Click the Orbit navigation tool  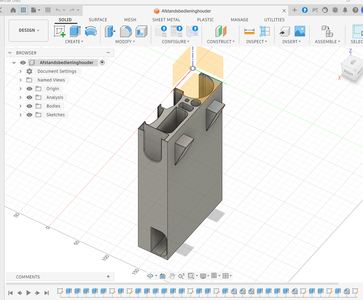pos(150,275)
